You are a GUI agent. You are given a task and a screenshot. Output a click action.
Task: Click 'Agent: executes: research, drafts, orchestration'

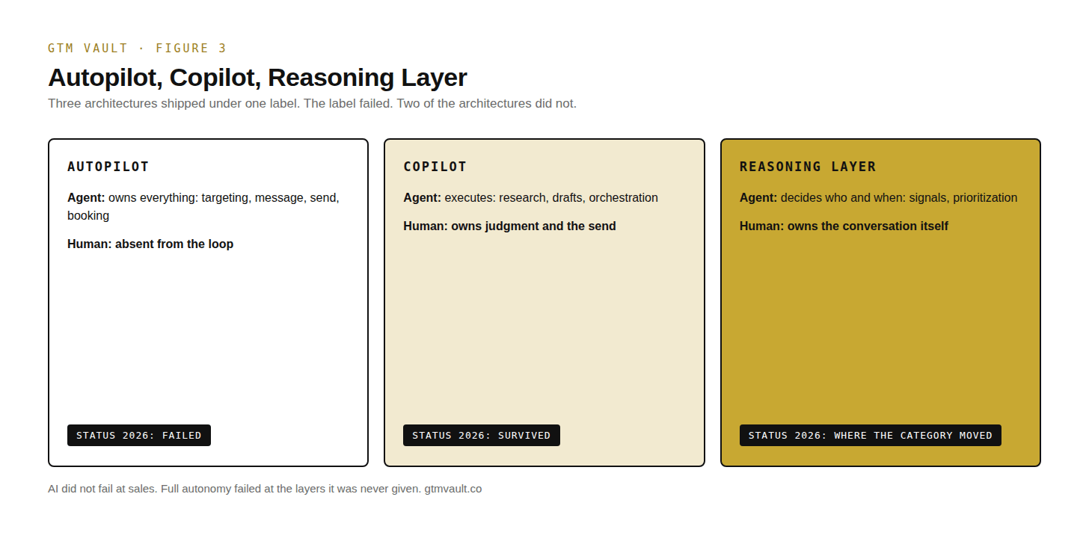pos(530,198)
